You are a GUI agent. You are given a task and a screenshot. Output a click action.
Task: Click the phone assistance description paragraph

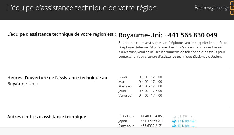[174, 50]
